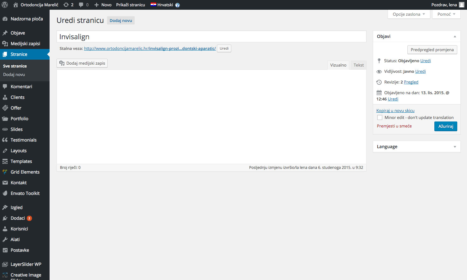This screenshot has width=467, height=280.
Task: Click the Komentari bubble icon in sidebar
Action: (5, 87)
